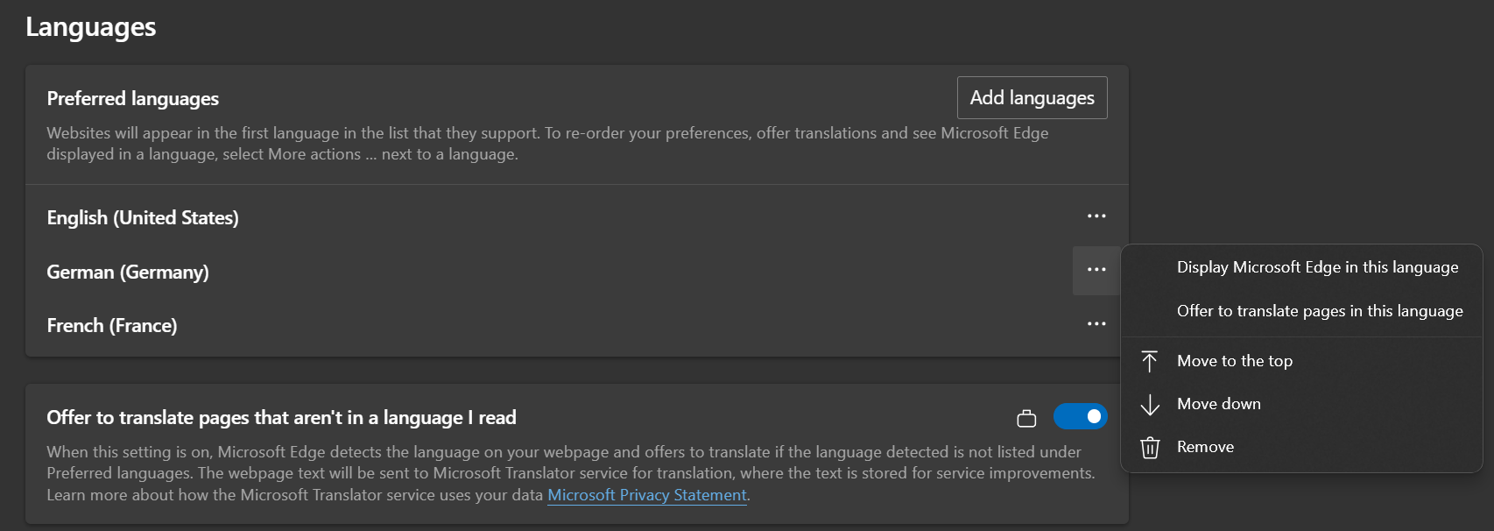The image size is (1494, 531).
Task: Click the Languages page heading
Action: coord(91,27)
